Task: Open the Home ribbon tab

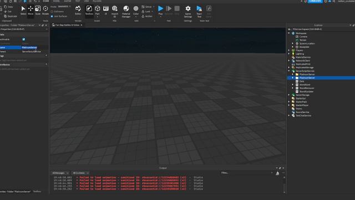Action: pos(46,1)
